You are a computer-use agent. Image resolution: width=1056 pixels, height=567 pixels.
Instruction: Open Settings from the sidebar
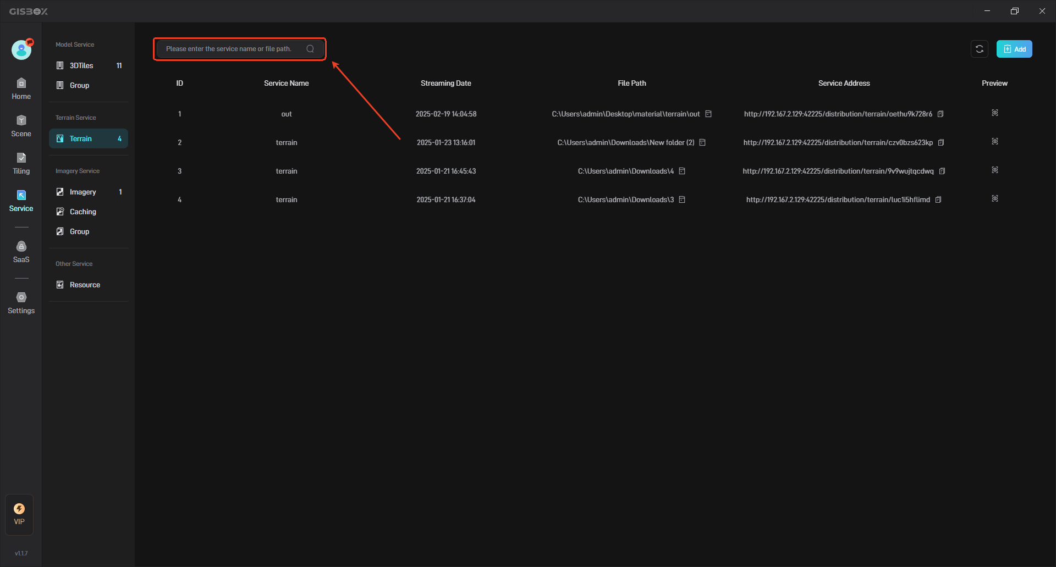[21, 303]
